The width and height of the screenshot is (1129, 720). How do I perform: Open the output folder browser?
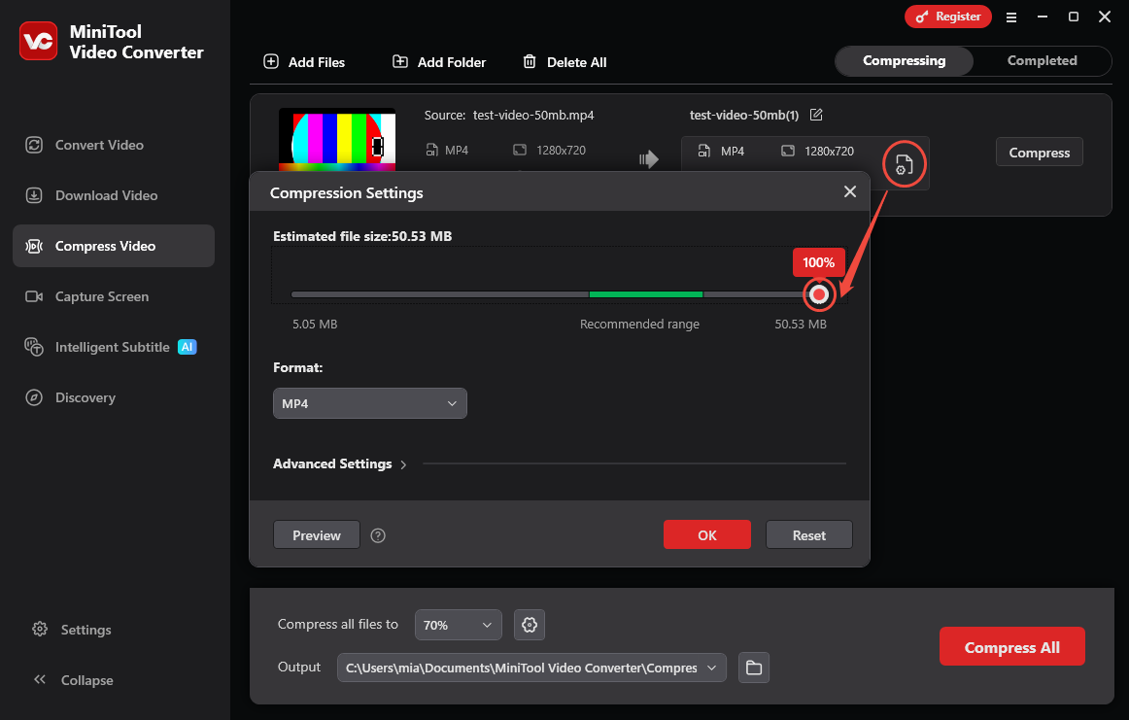tap(753, 668)
